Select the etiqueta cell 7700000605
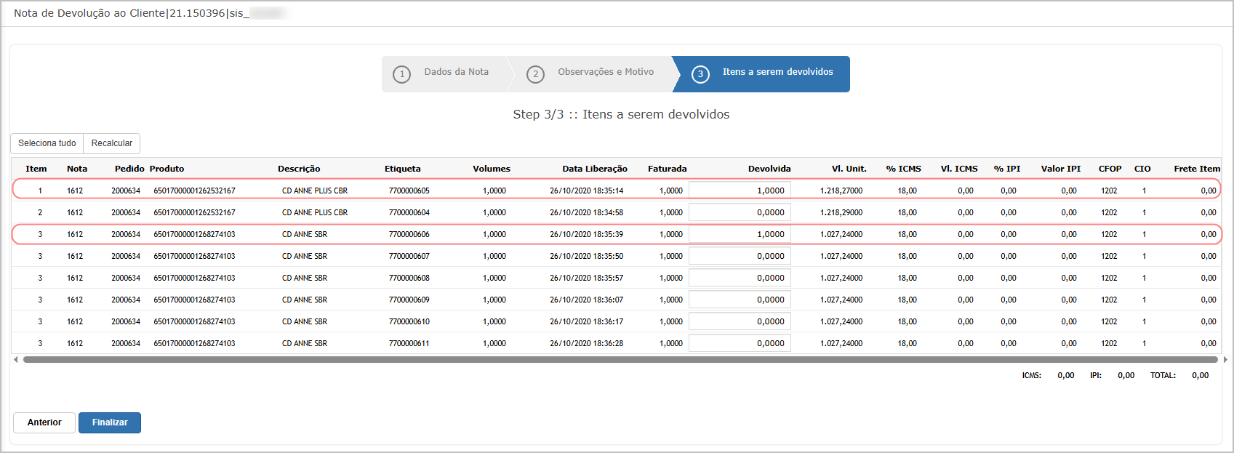1234x453 pixels. (409, 191)
